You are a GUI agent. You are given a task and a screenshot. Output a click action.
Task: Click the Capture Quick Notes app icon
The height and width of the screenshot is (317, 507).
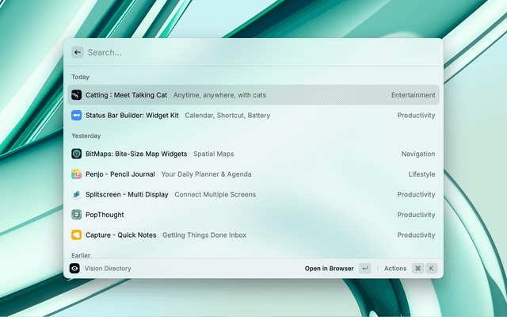pyautogui.click(x=76, y=235)
